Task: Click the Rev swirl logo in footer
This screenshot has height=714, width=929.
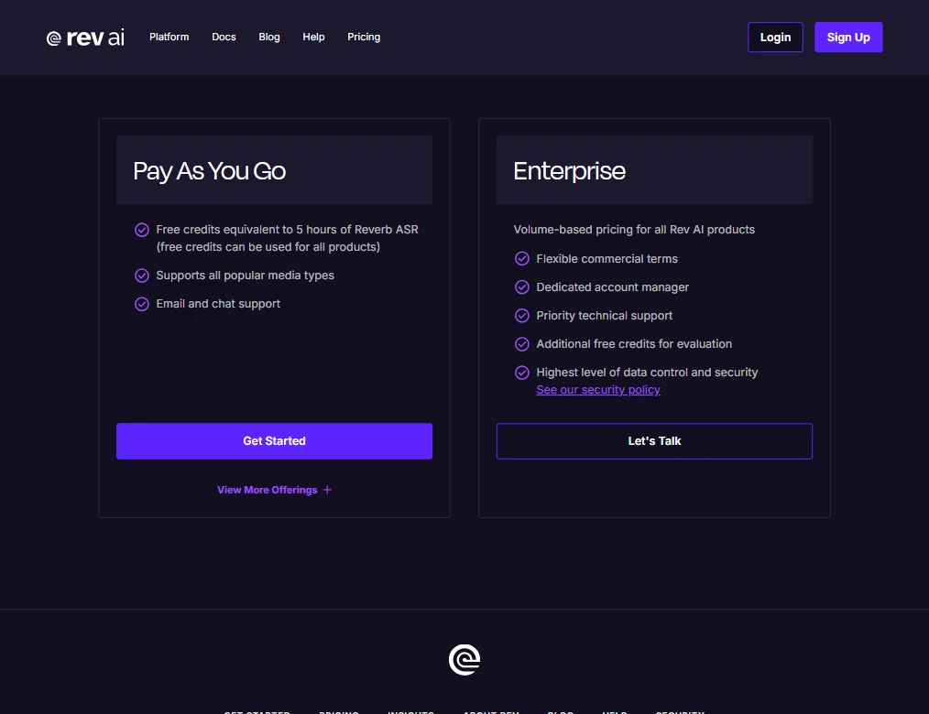Action: [464, 659]
